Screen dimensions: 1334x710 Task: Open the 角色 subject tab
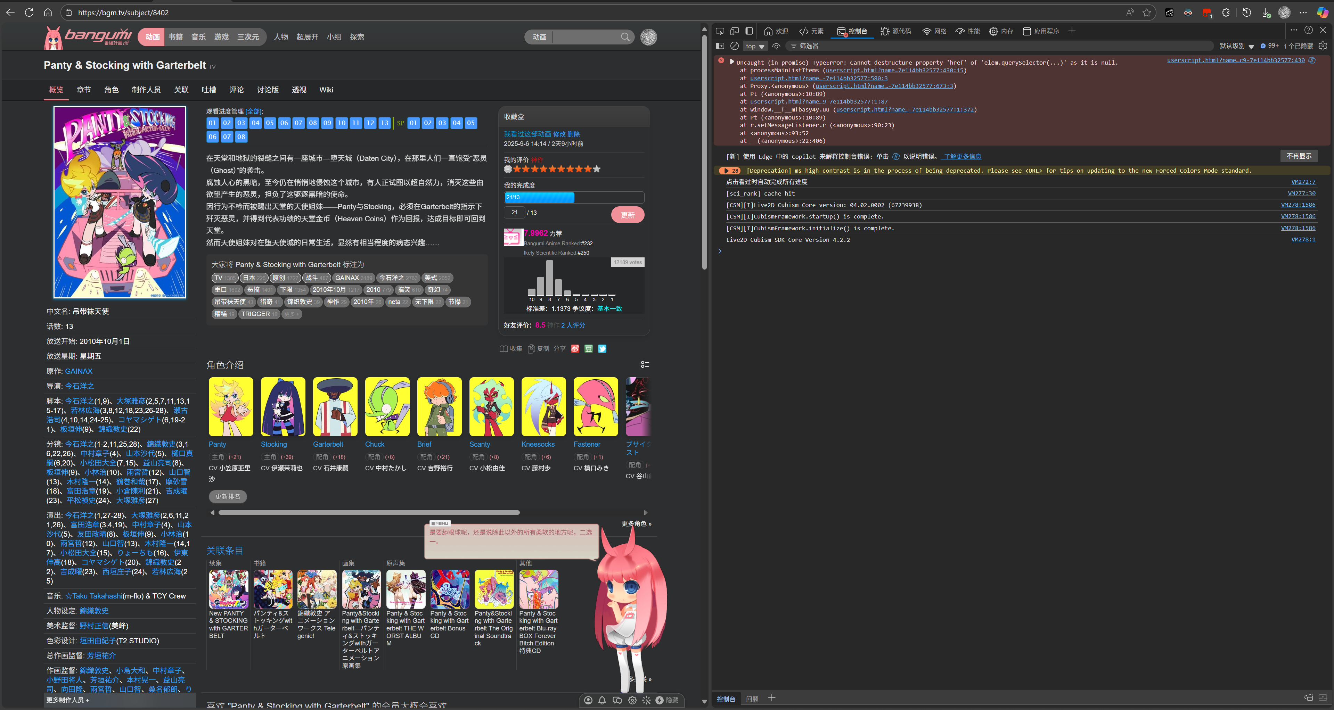coord(111,90)
